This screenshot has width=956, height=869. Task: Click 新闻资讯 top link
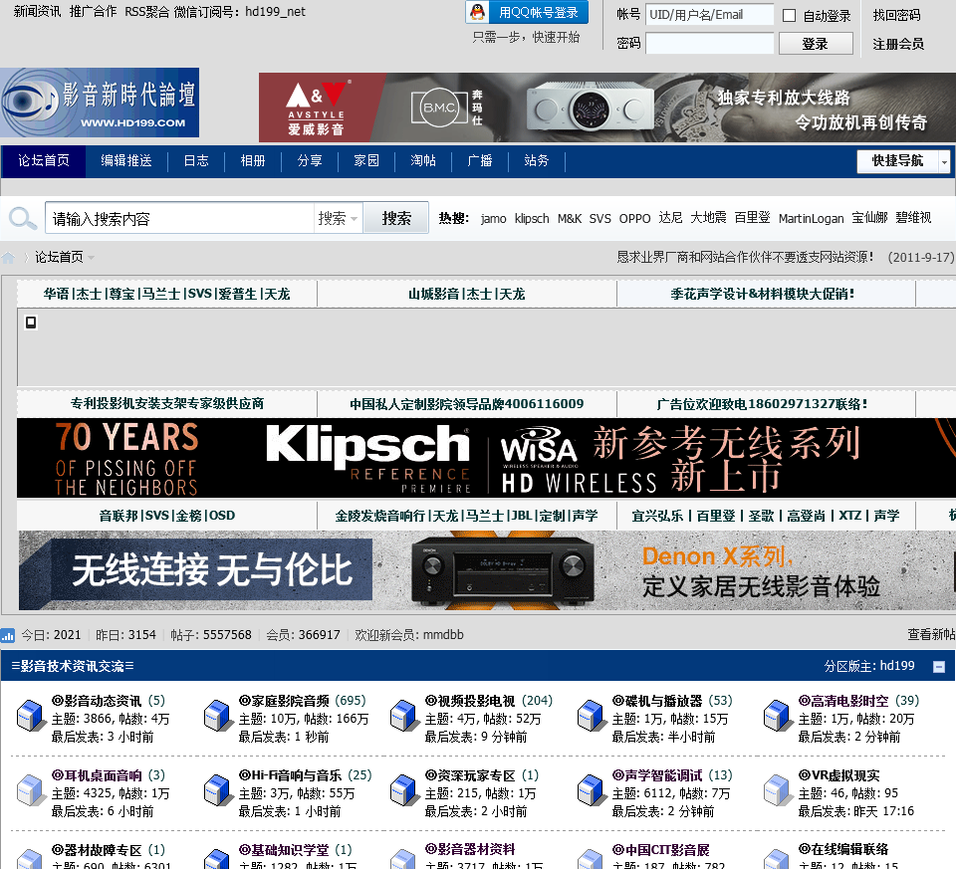pyautogui.click(x=37, y=12)
